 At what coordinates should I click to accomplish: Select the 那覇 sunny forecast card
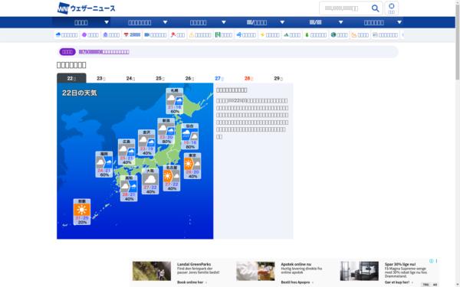tap(82, 212)
